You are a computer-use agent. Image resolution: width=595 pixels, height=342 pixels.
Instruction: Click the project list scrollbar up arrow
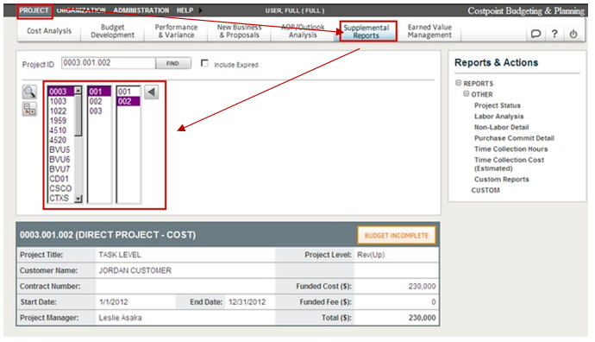tap(78, 91)
